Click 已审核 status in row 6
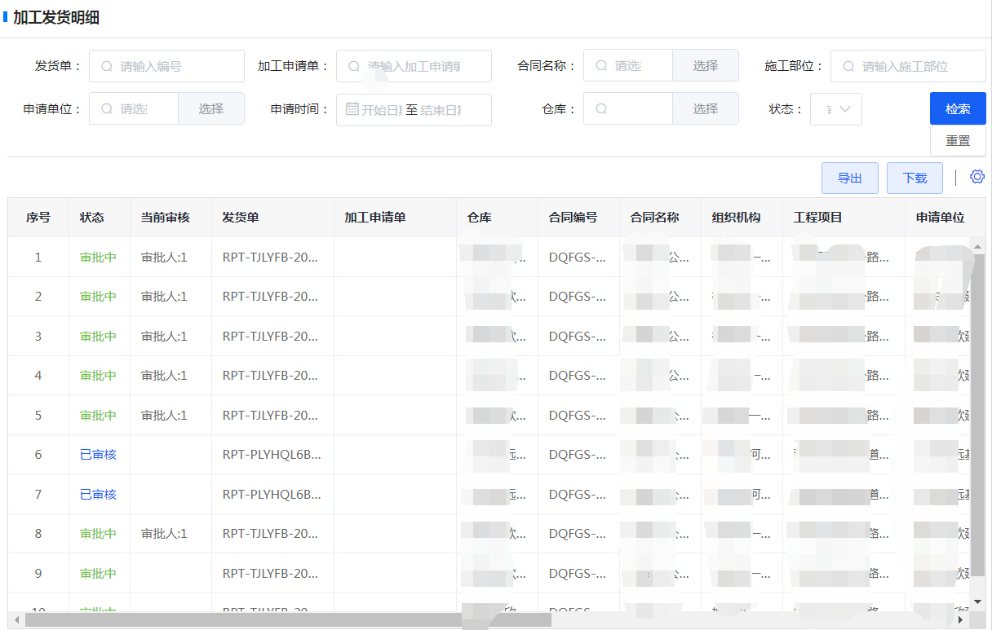 click(98, 455)
